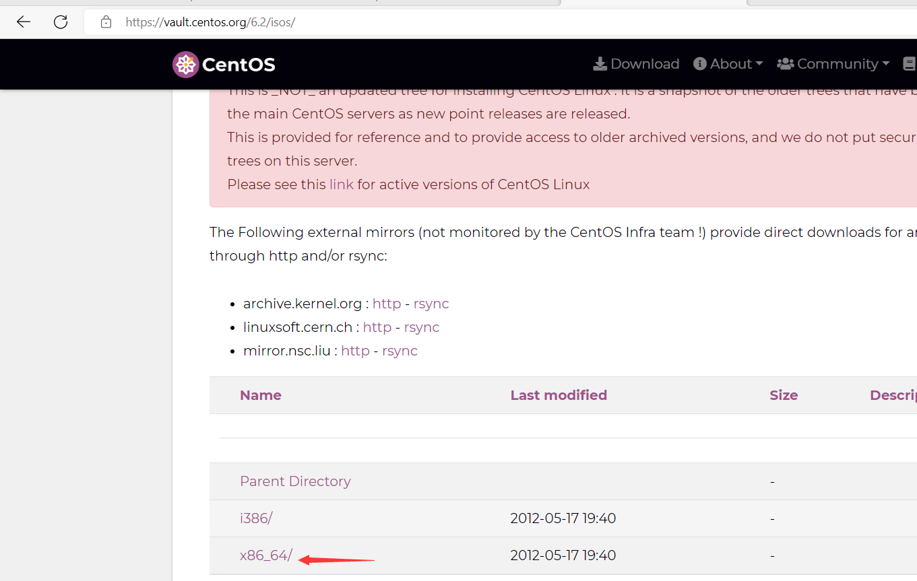Open linuxsoft.cern.ch rsync mirror
The image size is (917, 581).
coord(422,327)
